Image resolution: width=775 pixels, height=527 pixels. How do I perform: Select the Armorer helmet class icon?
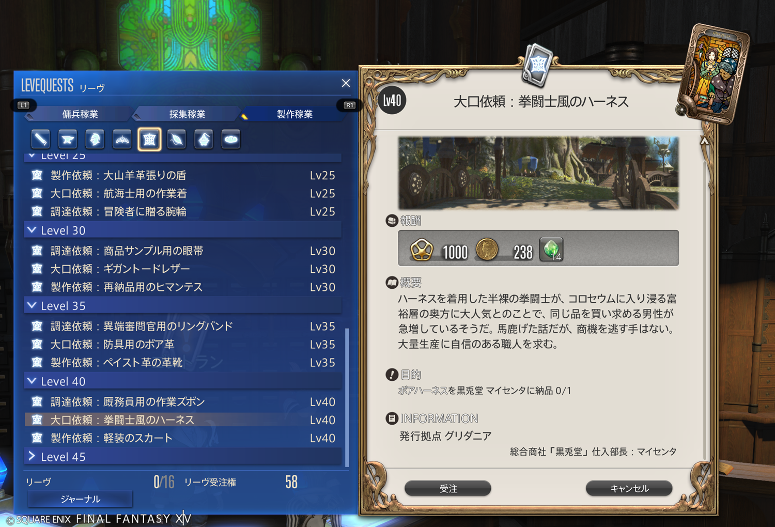[95, 139]
